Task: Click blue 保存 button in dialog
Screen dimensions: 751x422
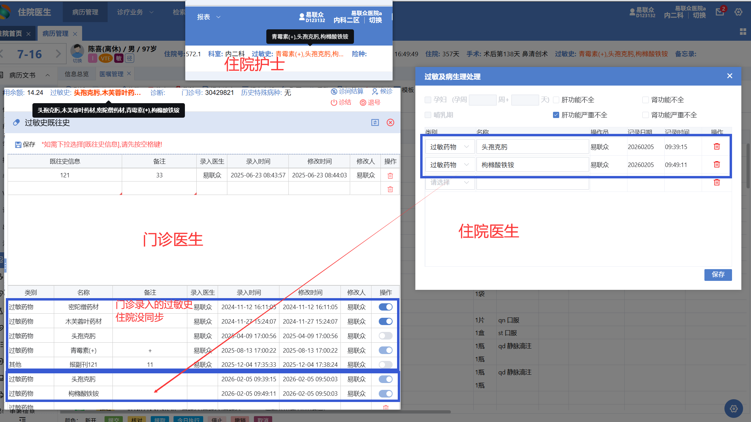Action: (718, 275)
